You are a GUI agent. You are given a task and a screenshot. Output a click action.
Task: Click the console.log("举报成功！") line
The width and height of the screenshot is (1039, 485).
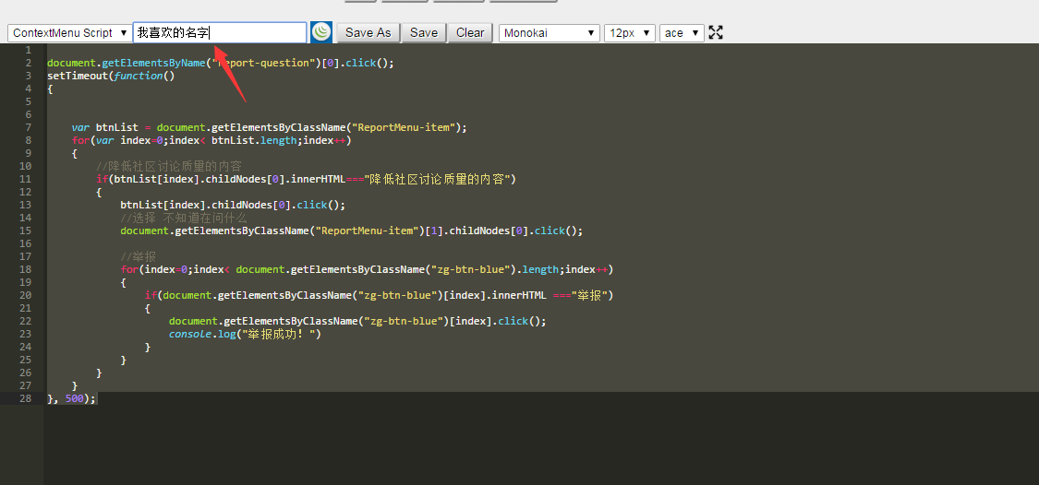pyautogui.click(x=245, y=334)
